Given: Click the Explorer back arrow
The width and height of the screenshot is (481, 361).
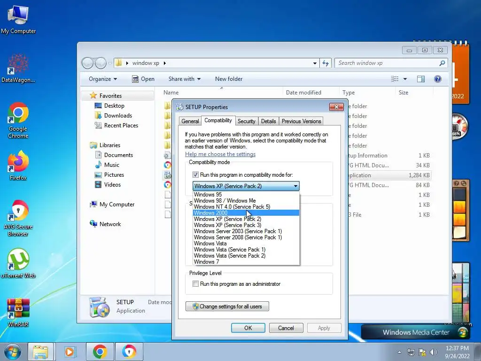Looking at the screenshot, I should click(87, 63).
